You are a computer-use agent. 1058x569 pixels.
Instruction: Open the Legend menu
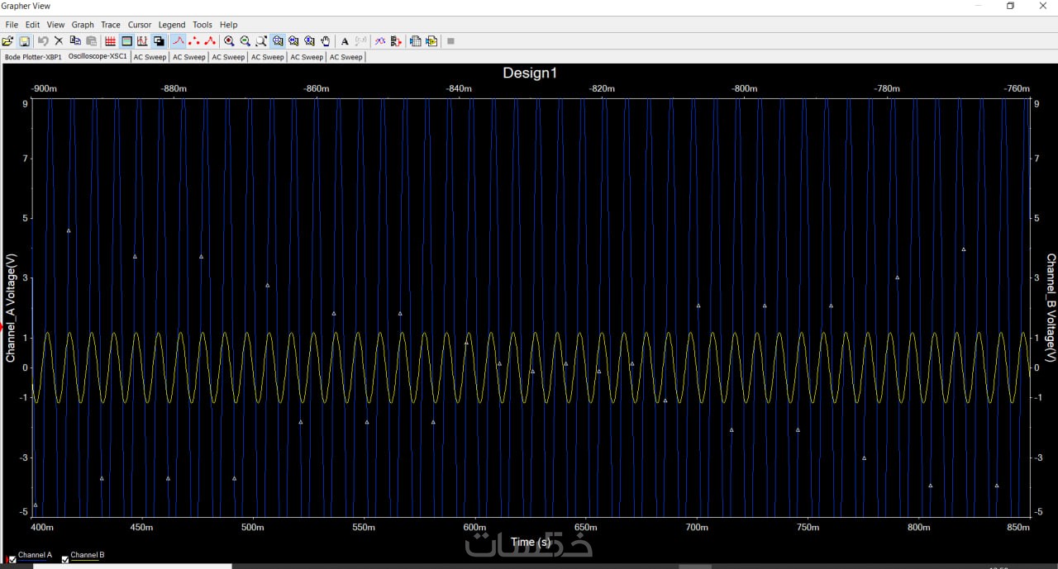coord(172,25)
